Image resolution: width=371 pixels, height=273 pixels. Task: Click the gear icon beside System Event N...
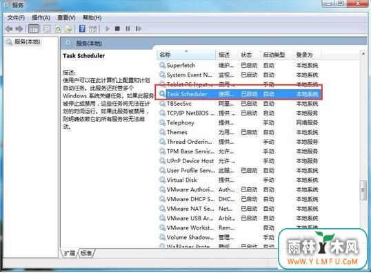pos(162,75)
